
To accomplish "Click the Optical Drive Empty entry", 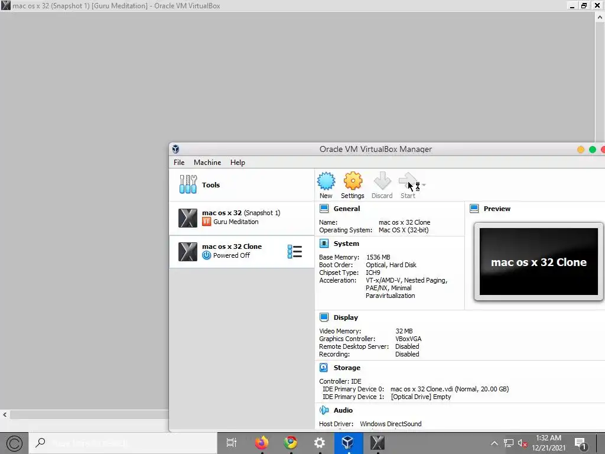I will [x=421, y=397].
